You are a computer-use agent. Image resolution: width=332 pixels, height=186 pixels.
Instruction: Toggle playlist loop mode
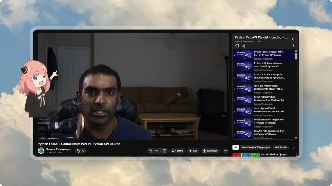[x=237, y=46]
